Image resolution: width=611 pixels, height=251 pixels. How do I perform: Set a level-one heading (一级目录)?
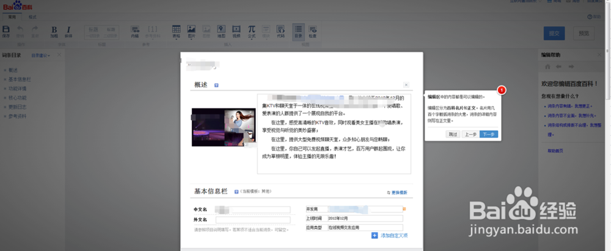[x=93, y=32]
